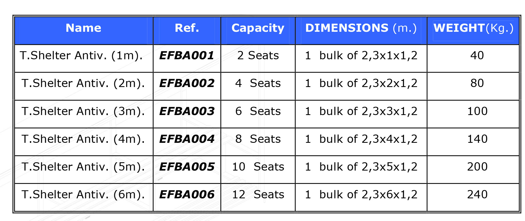Click the Name column header
525x221 pixels.
coord(84,31)
